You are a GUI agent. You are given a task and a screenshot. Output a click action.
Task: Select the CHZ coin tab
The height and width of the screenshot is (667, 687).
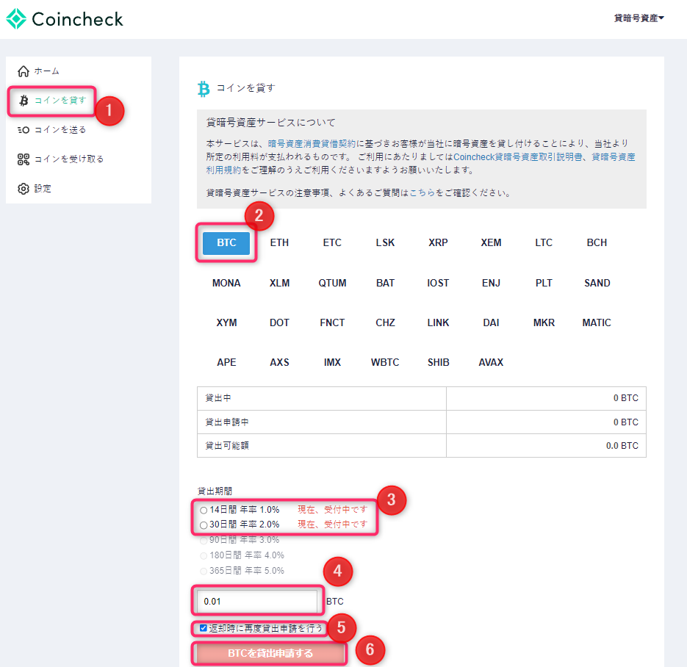(385, 322)
